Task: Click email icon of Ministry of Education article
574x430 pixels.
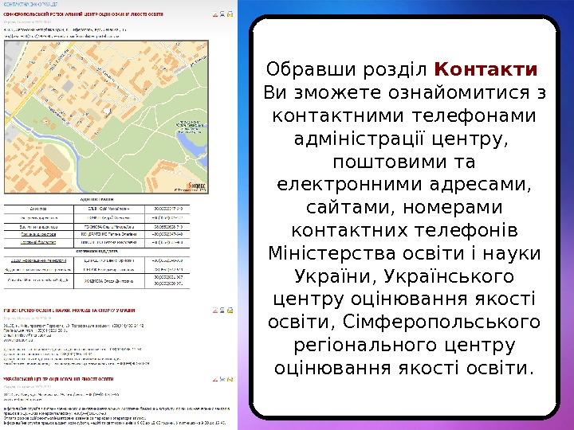Action: [x=230, y=310]
